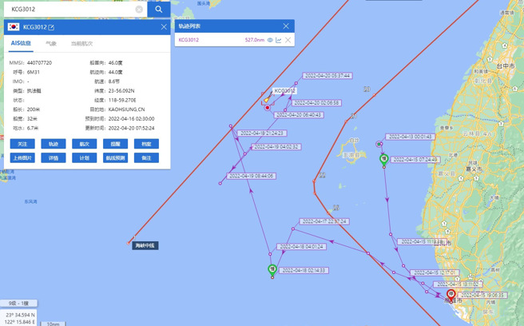The height and width of the screenshot is (326, 524).
Task: Click the 航线预测 button
Action: pyautogui.click(x=115, y=158)
